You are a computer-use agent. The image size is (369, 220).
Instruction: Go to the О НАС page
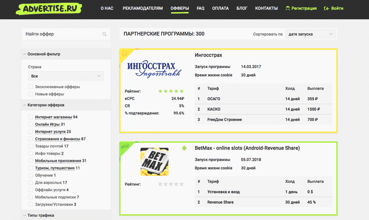point(107,9)
